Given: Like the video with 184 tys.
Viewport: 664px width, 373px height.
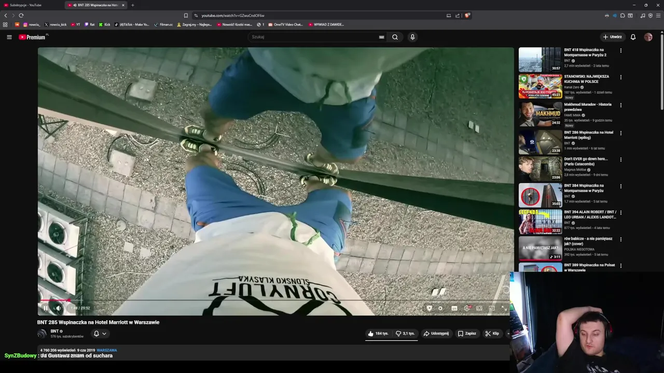Looking at the screenshot, I should click(378, 334).
